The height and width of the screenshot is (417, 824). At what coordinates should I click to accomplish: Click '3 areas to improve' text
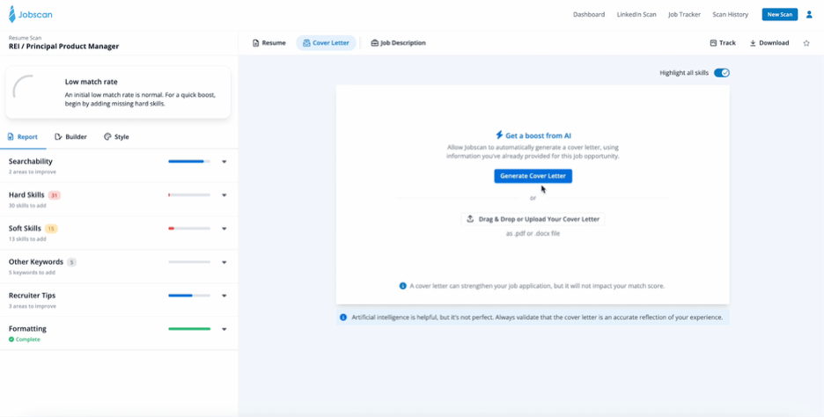(x=32, y=306)
